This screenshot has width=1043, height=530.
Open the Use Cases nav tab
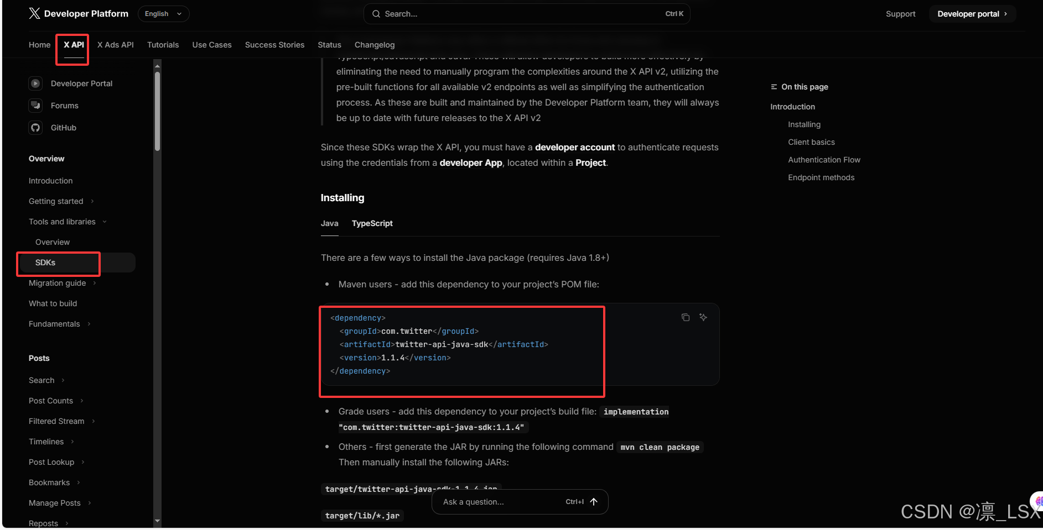pyautogui.click(x=212, y=45)
